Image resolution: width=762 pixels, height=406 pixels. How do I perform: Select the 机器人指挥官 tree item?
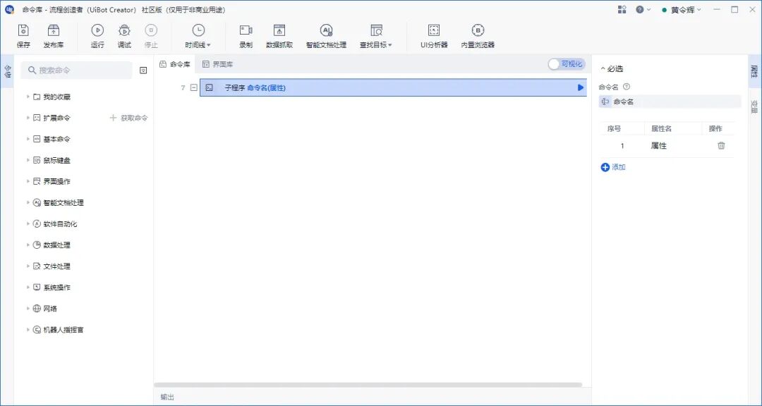(64, 330)
